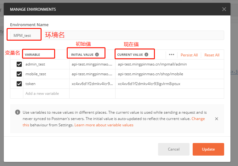Click the CURRENT VALUE column header text
The width and height of the screenshot is (238, 166).
pos(130,55)
